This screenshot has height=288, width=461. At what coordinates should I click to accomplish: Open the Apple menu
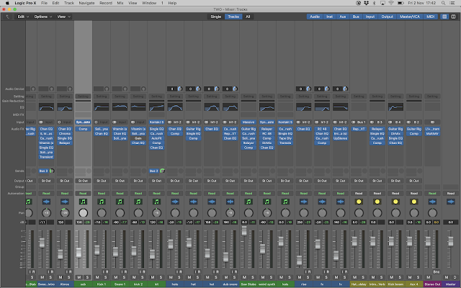pyautogui.click(x=7, y=3)
